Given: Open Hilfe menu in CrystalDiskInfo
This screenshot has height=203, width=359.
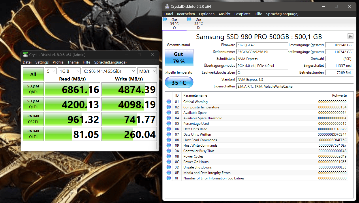Looking at the screenshot, I should (258, 14).
